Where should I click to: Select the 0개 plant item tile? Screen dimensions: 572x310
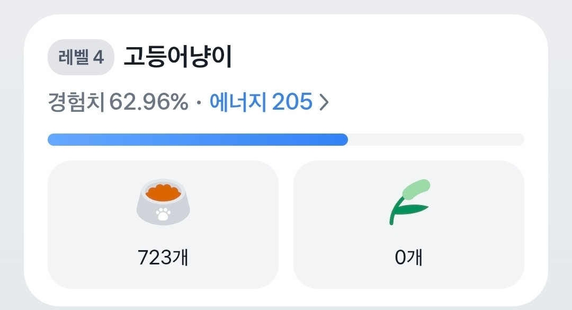[409, 224]
